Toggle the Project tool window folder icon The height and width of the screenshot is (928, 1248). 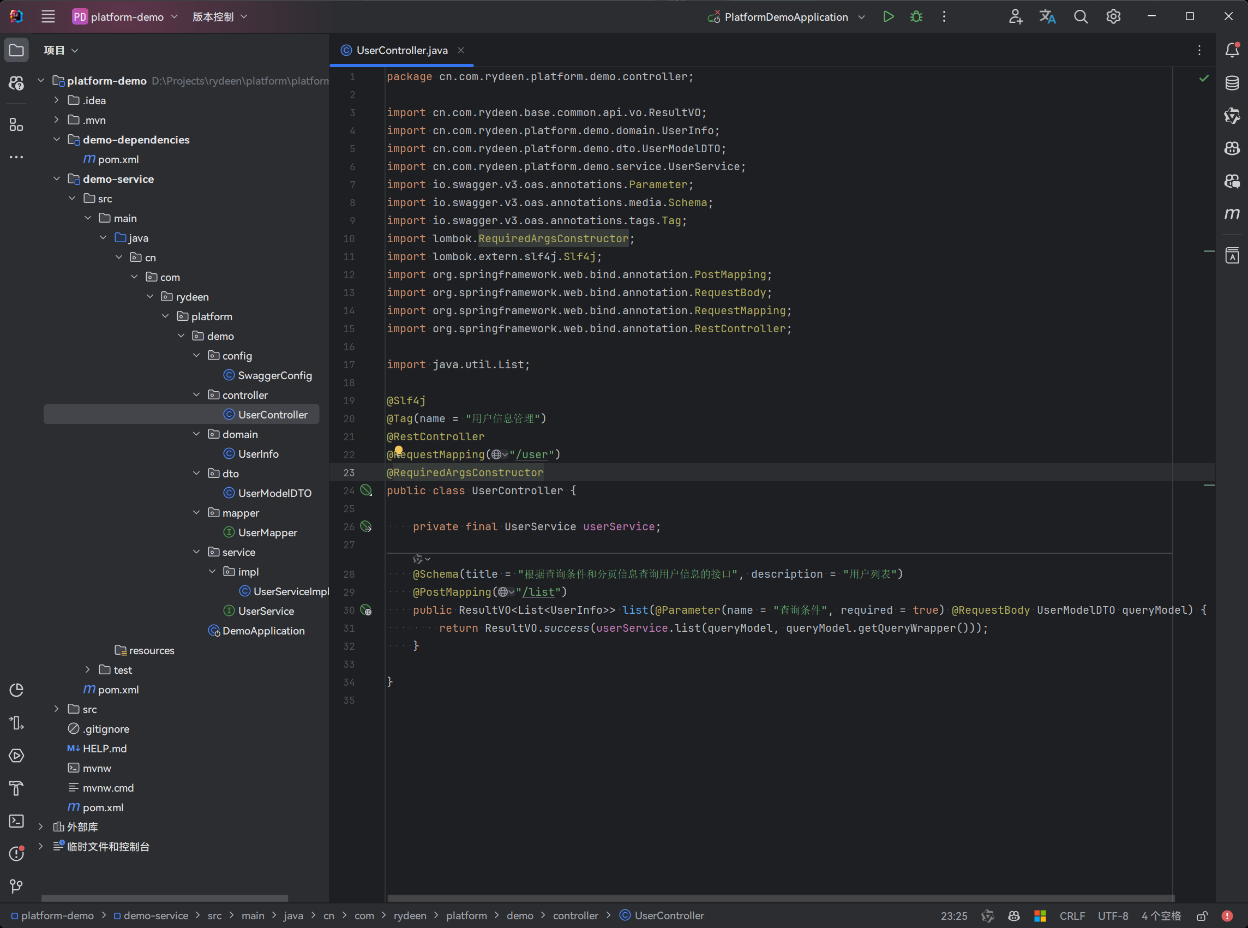tap(16, 50)
